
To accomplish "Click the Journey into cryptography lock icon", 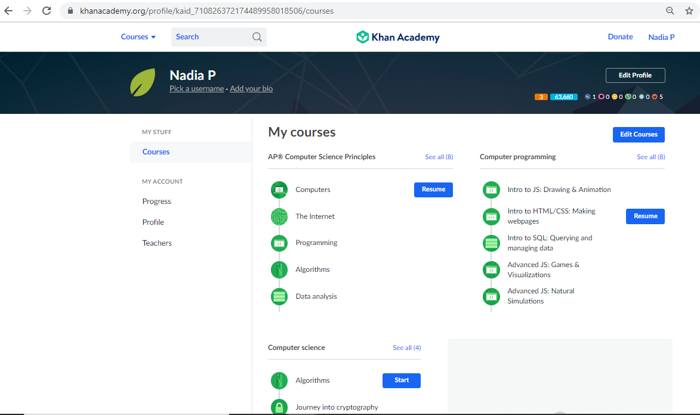I will coord(279,407).
